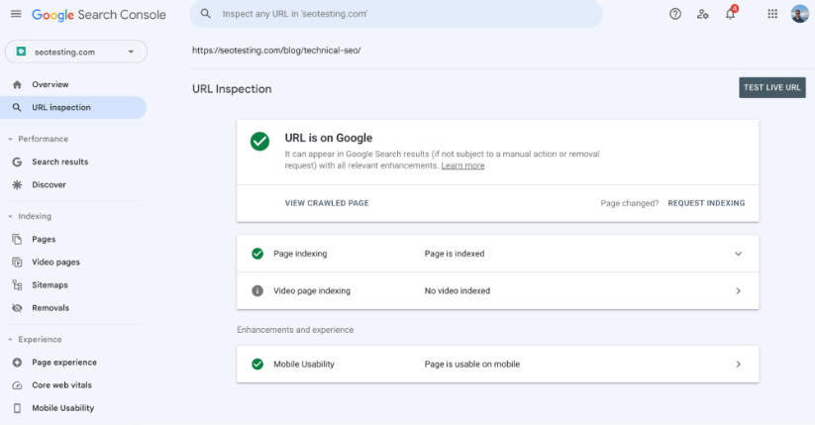815x425 pixels.
Task: Click the Page experience plus-circle icon
Action: [x=17, y=362]
